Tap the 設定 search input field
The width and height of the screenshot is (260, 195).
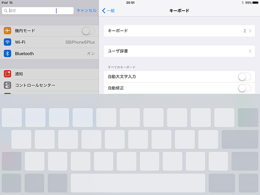pos(39,10)
